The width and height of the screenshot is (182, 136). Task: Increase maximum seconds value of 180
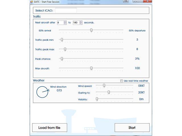tap(81, 22)
